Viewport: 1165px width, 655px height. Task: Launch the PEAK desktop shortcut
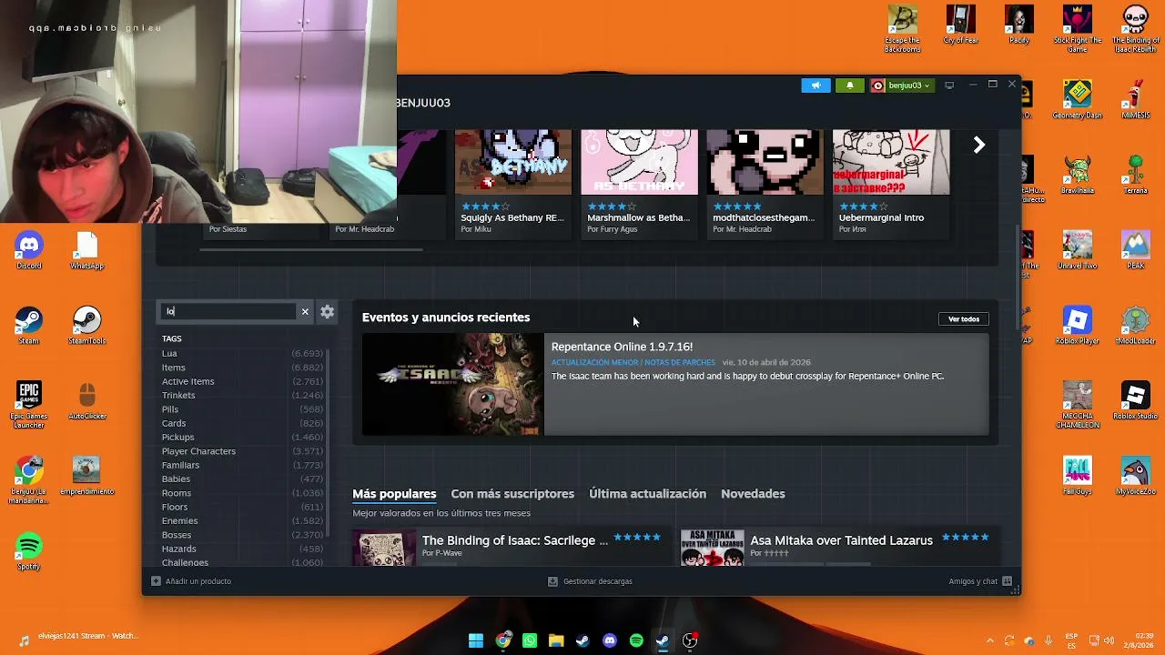coord(1136,250)
